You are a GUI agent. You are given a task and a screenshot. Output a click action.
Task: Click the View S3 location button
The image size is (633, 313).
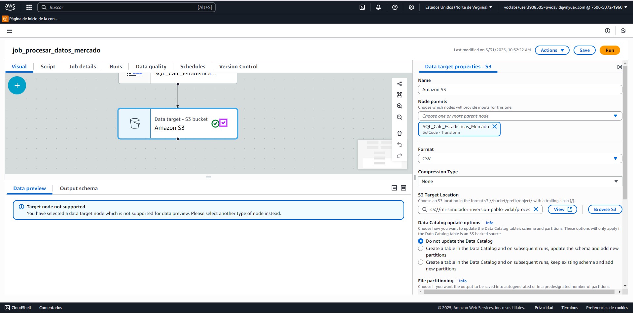(562, 209)
